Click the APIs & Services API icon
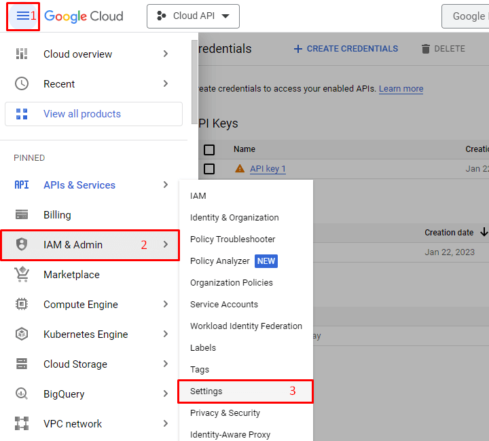 (22, 185)
